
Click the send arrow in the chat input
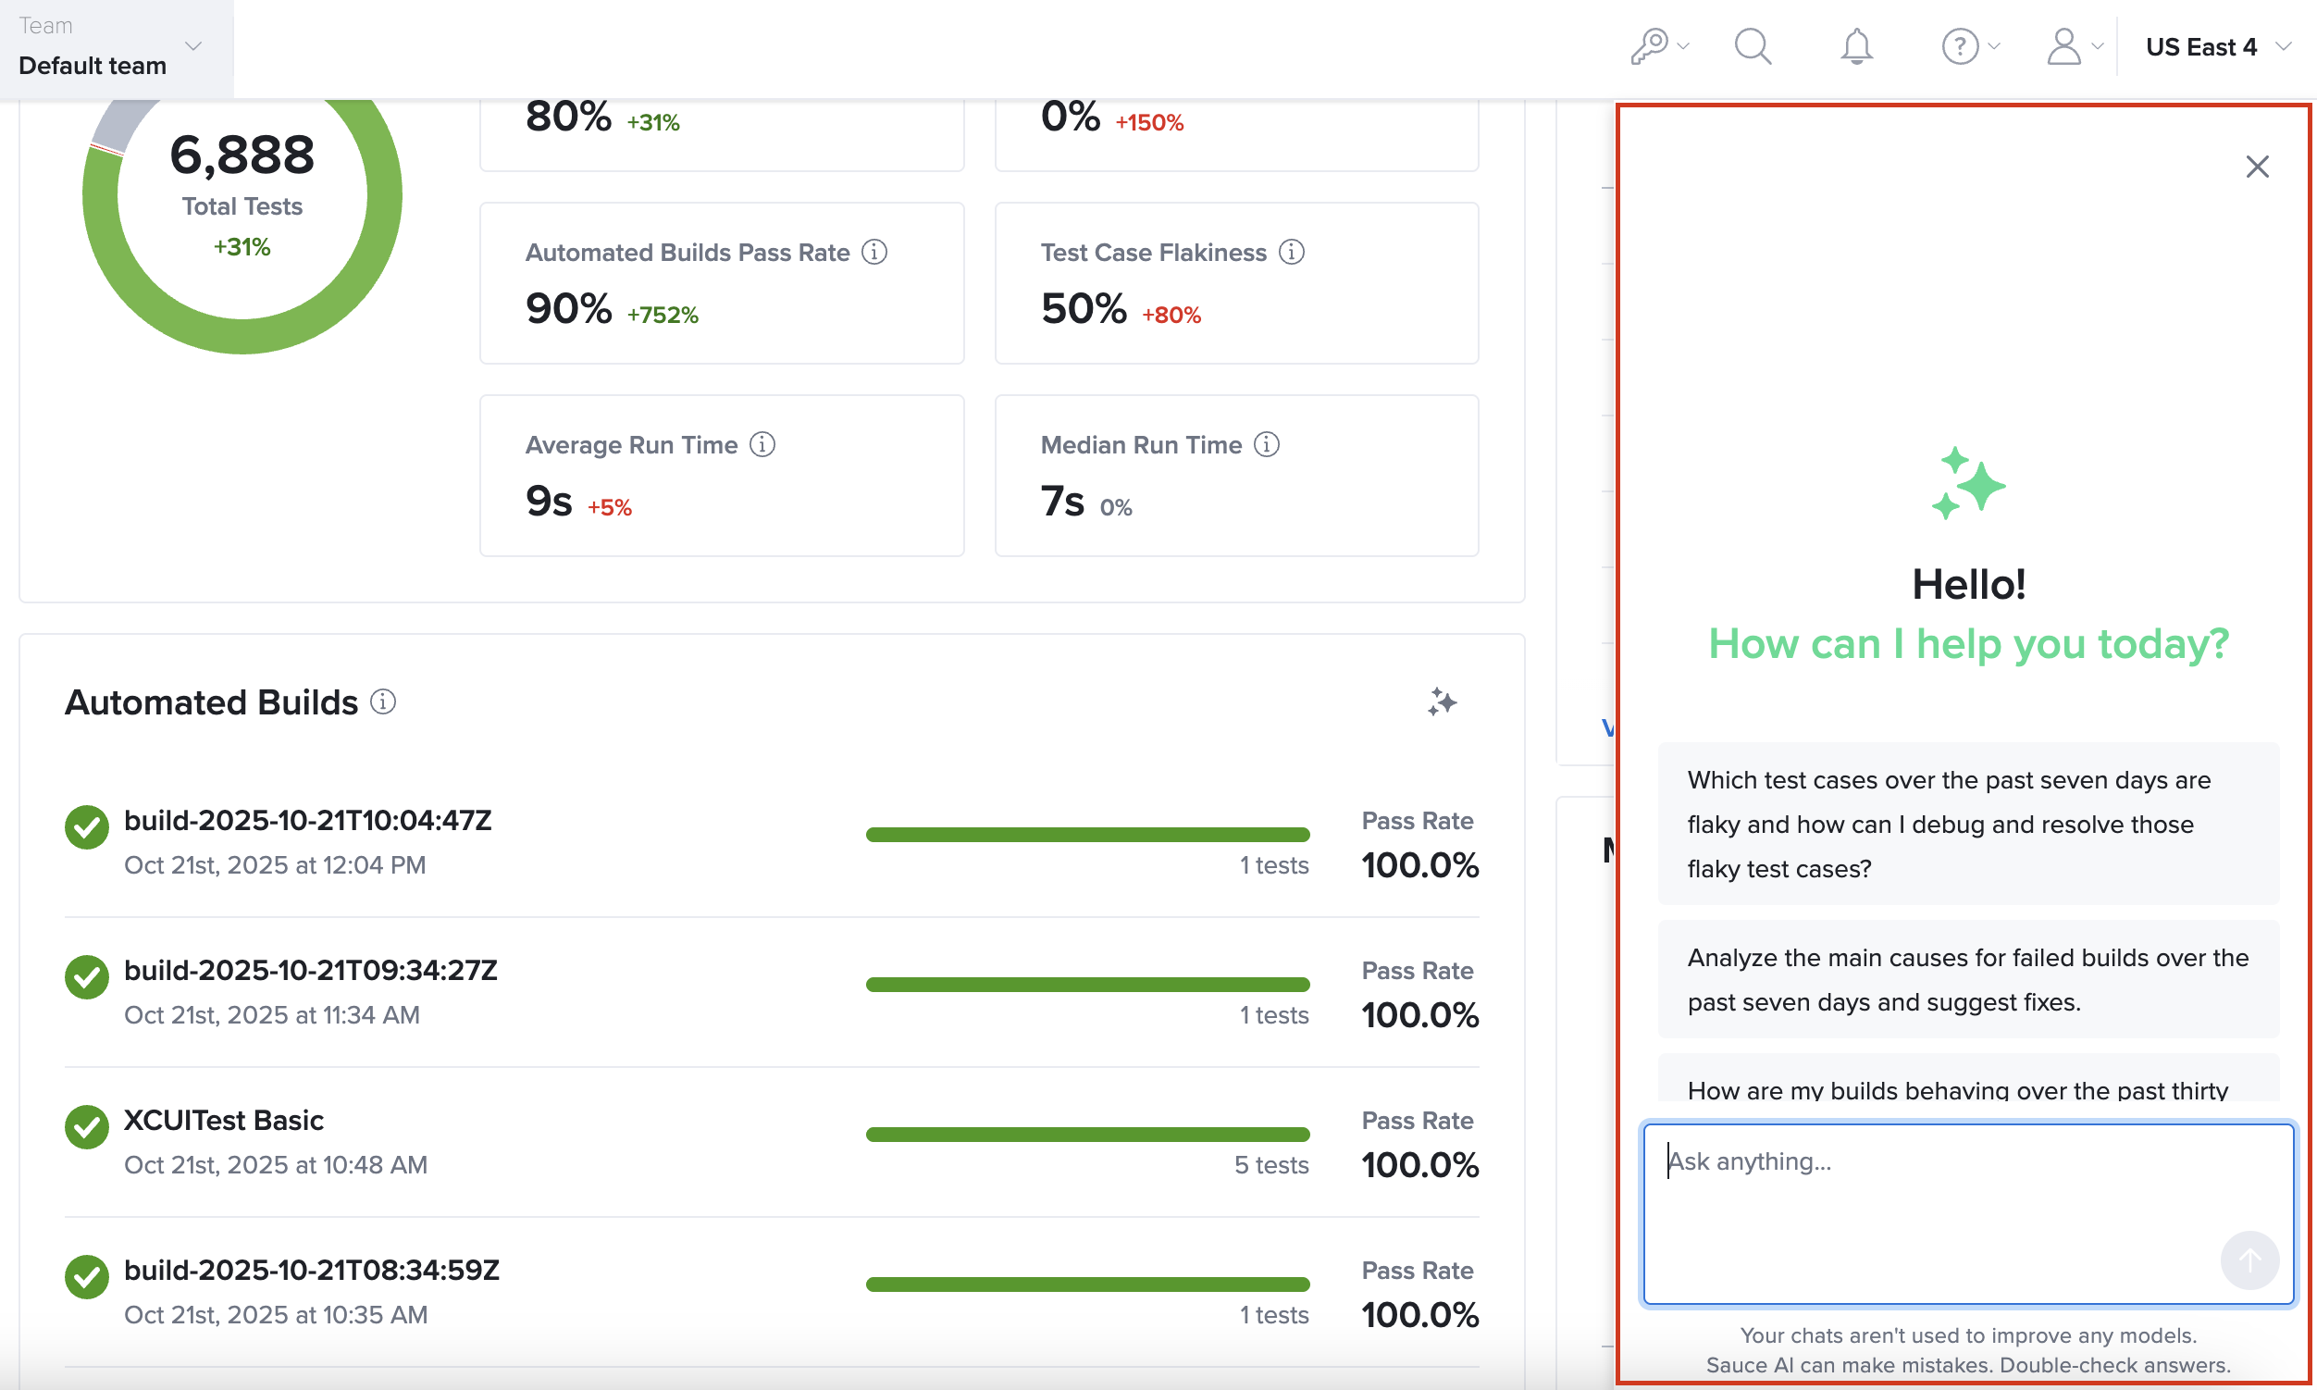click(x=2251, y=1260)
